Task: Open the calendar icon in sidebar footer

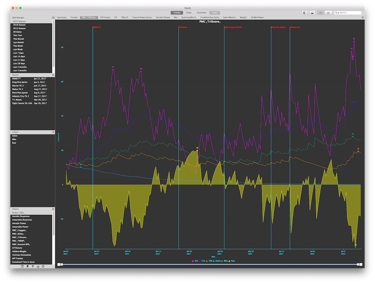Action: coord(22,266)
